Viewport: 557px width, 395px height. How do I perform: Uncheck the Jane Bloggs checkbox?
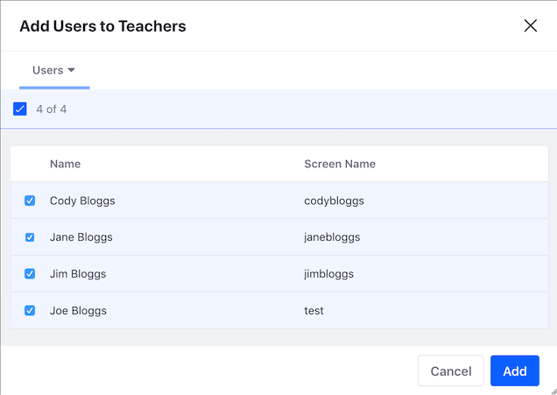coord(30,237)
